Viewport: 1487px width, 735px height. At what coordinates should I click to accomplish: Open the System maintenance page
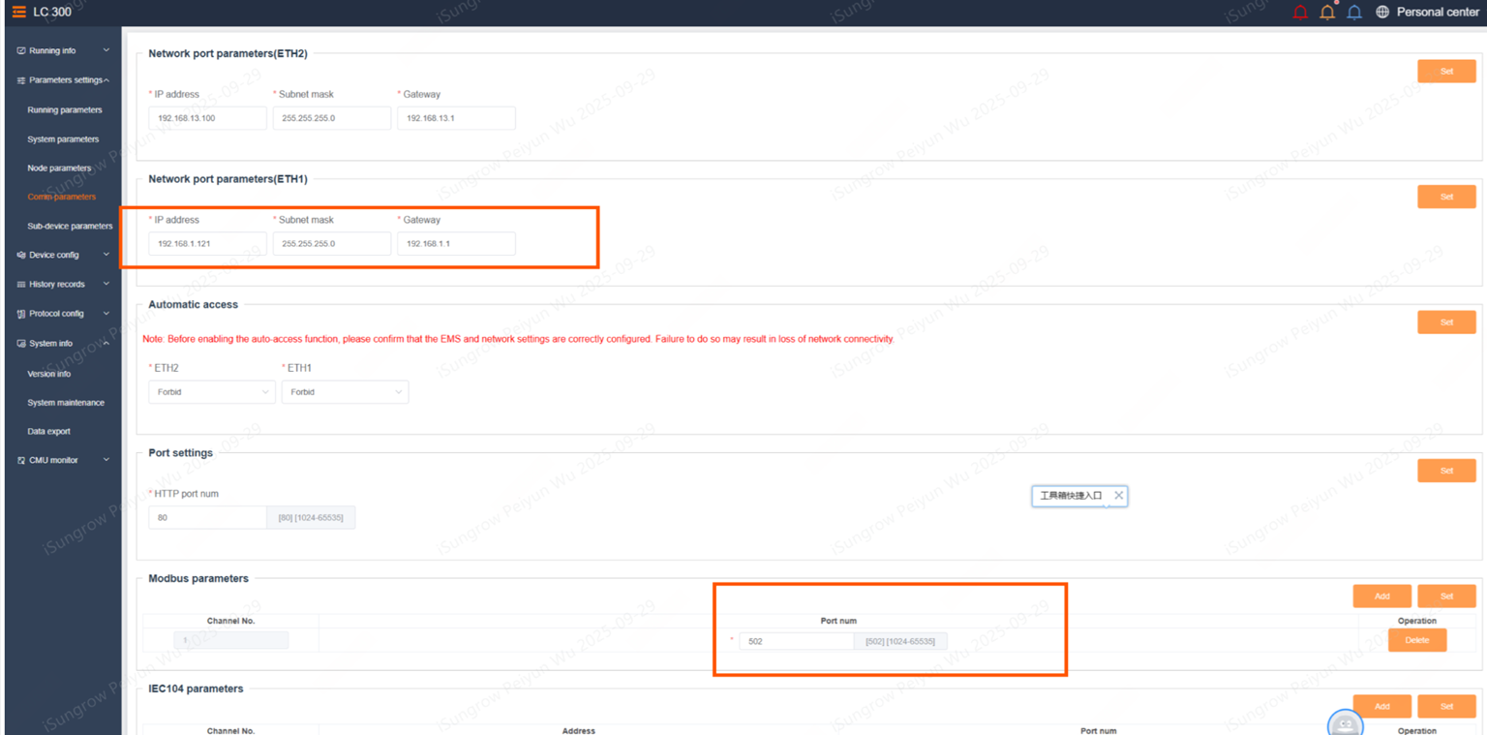(66, 403)
